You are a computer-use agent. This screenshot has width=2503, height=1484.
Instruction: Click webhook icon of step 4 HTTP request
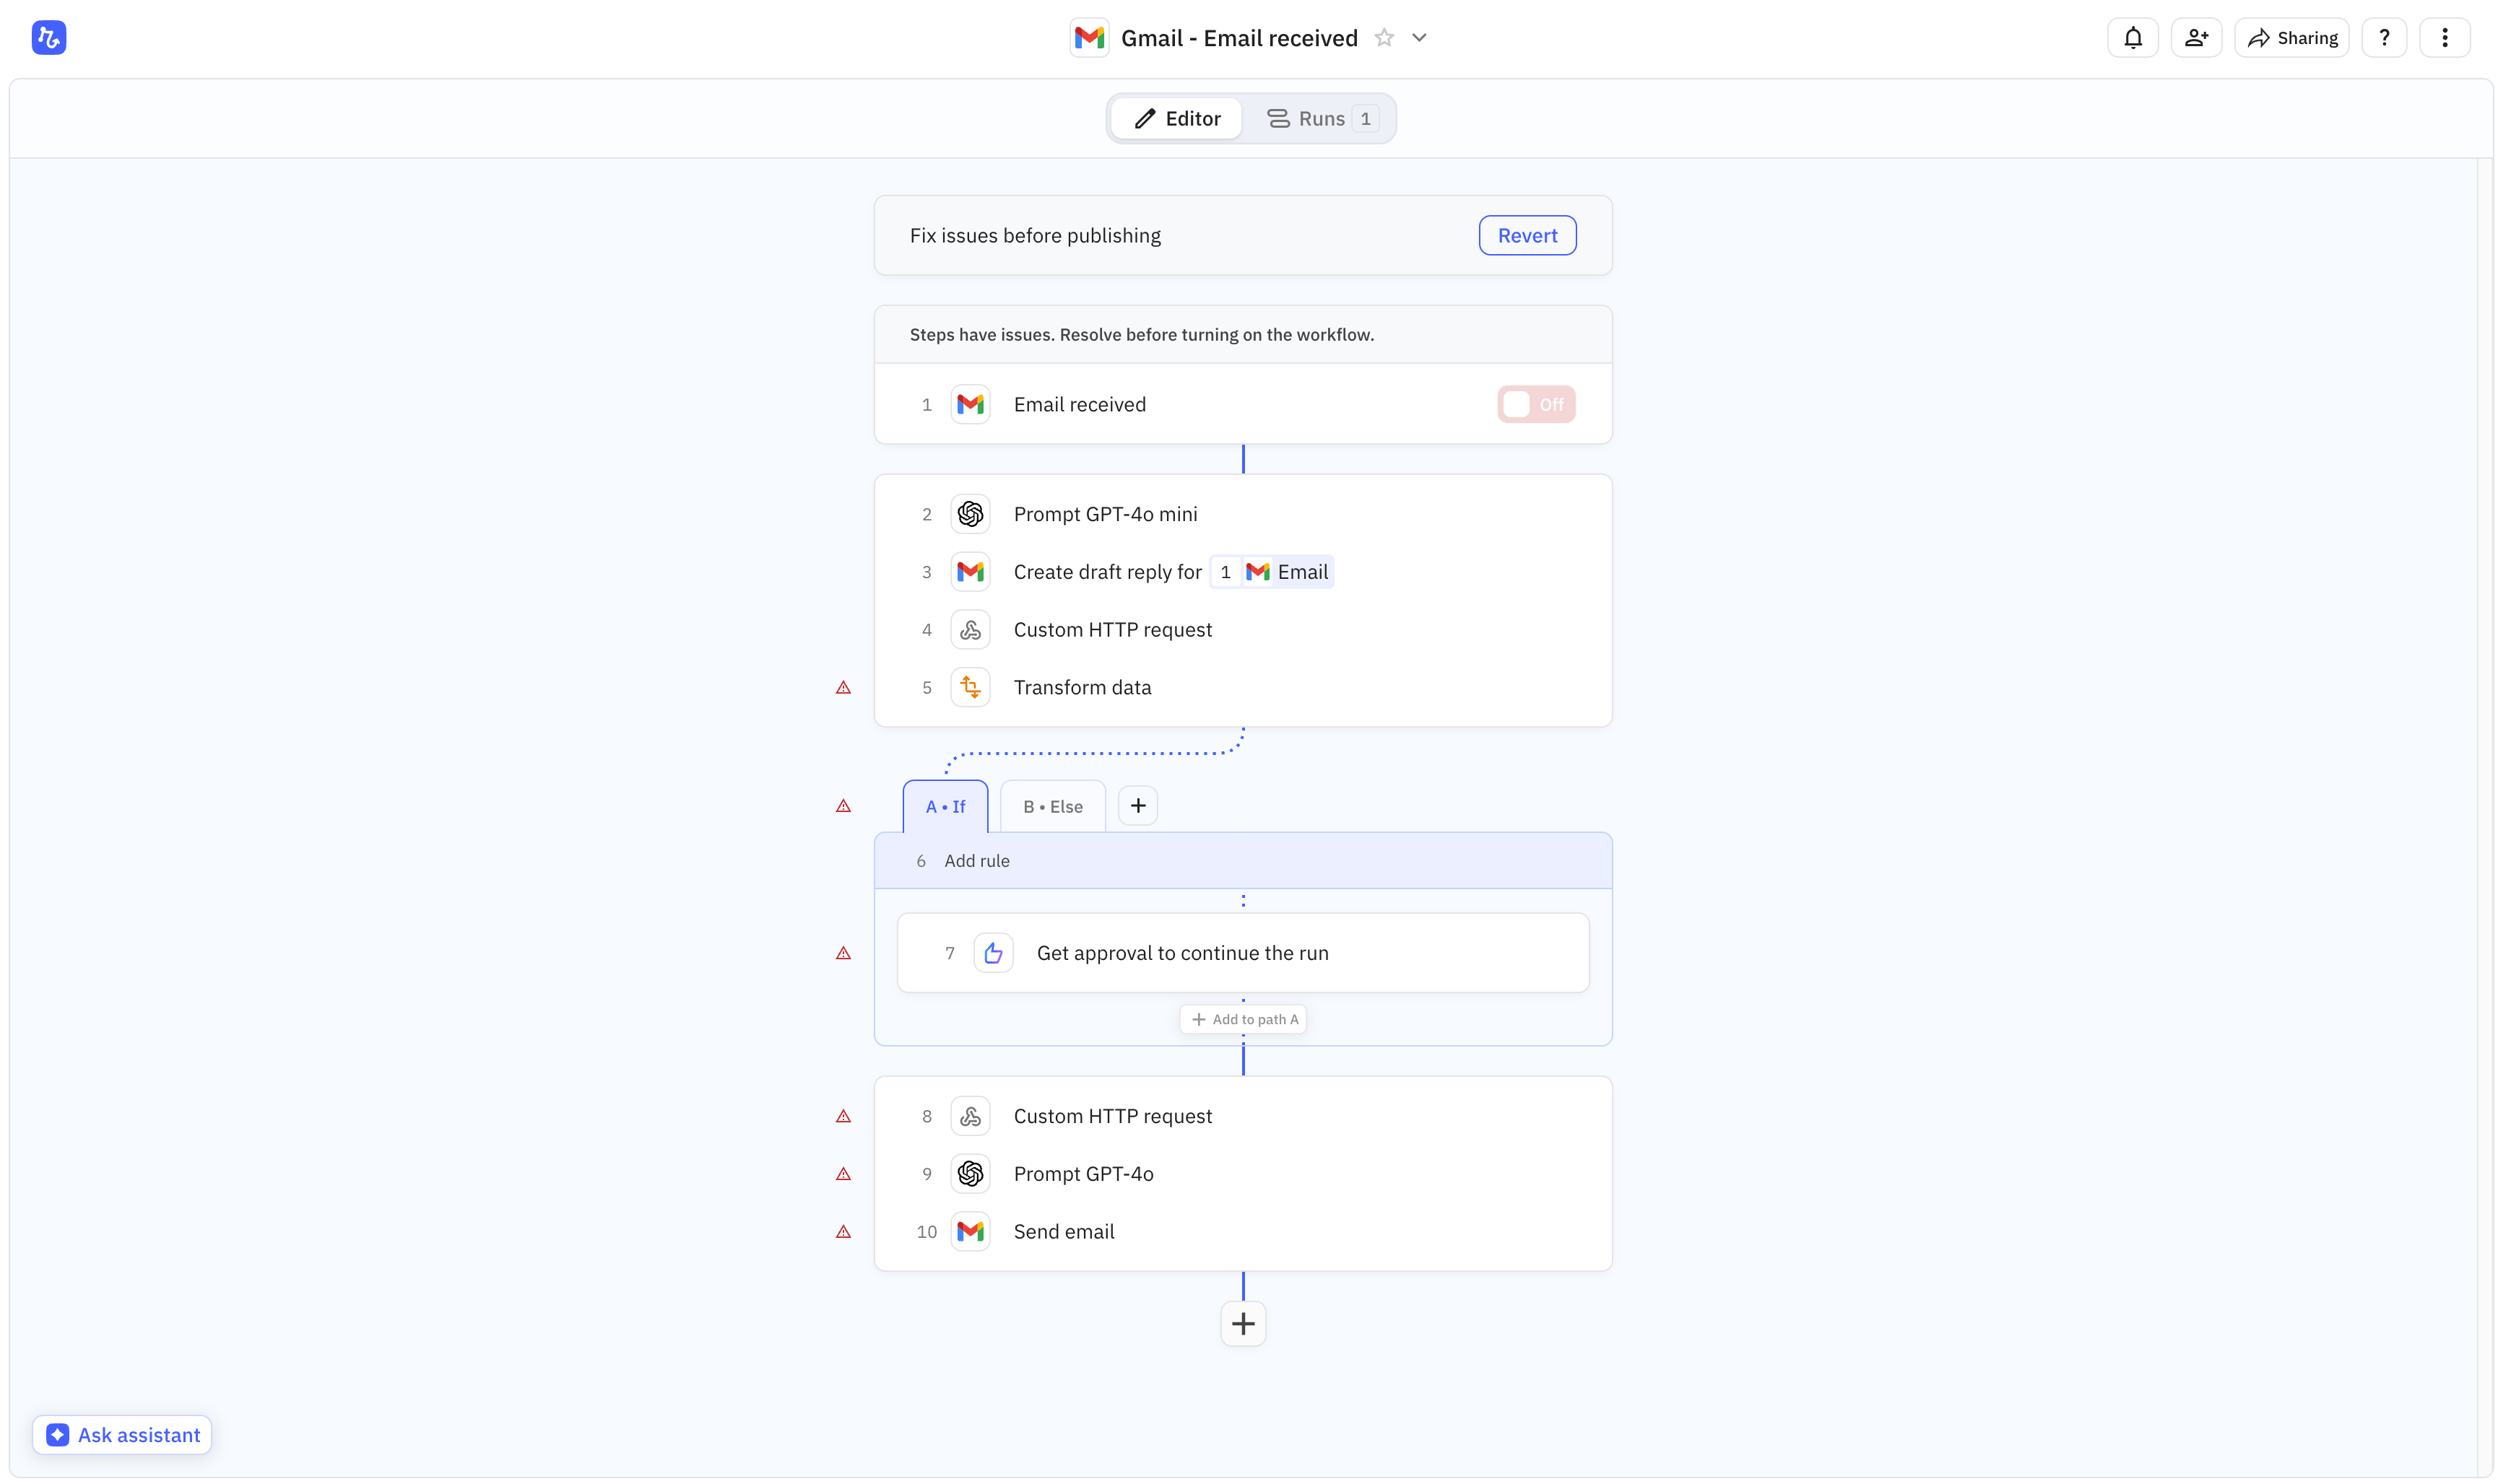click(969, 630)
